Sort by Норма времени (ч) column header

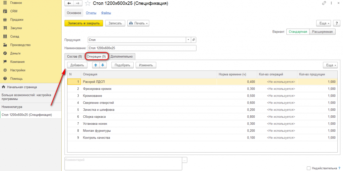237,74
